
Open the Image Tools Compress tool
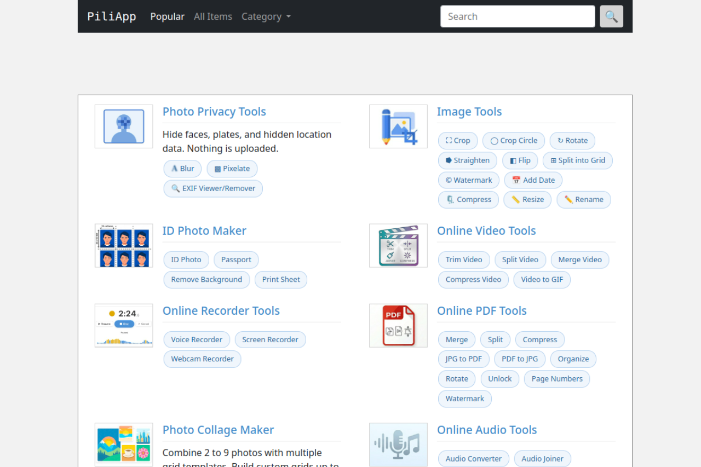pos(469,200)
